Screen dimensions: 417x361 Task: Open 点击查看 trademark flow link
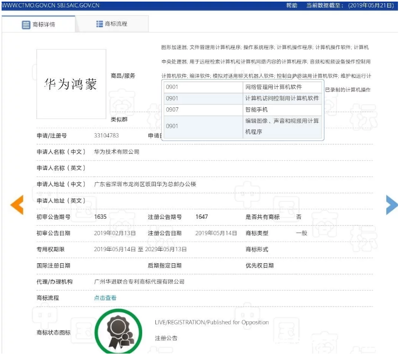(105, 298)
